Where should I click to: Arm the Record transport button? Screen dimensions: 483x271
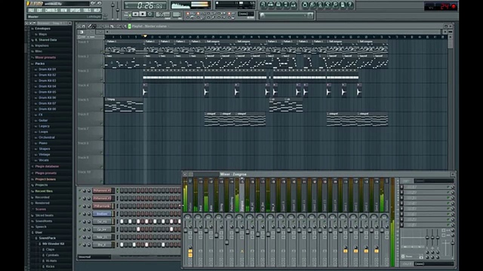(x=150, y=14)
